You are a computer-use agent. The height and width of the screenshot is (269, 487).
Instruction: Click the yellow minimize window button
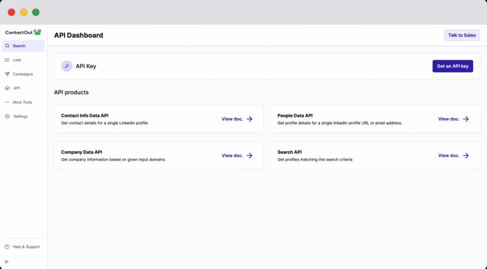click(24, 12)
